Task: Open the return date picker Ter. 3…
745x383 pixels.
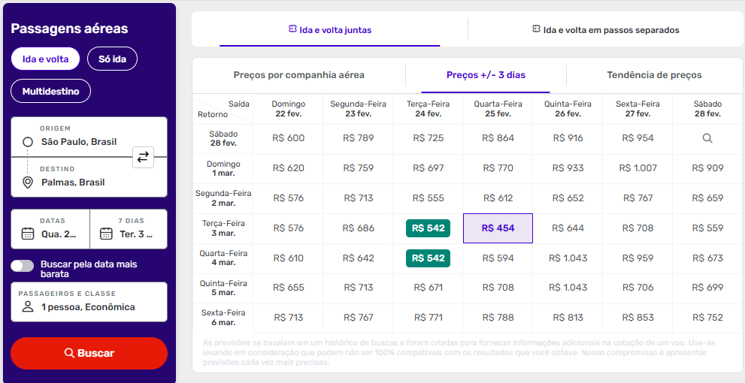Action: coord(129,229)
